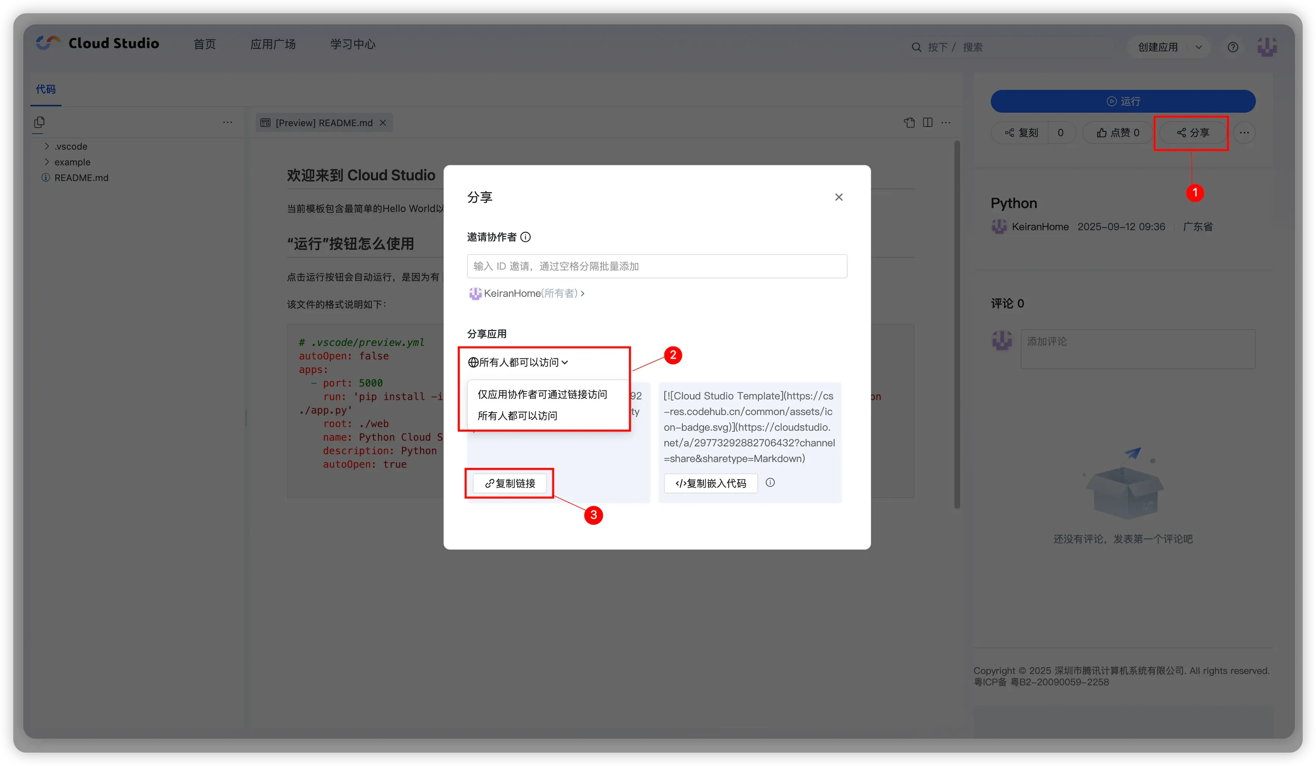Click the info icon next to 复制嵌入代码

coord(770,482)
